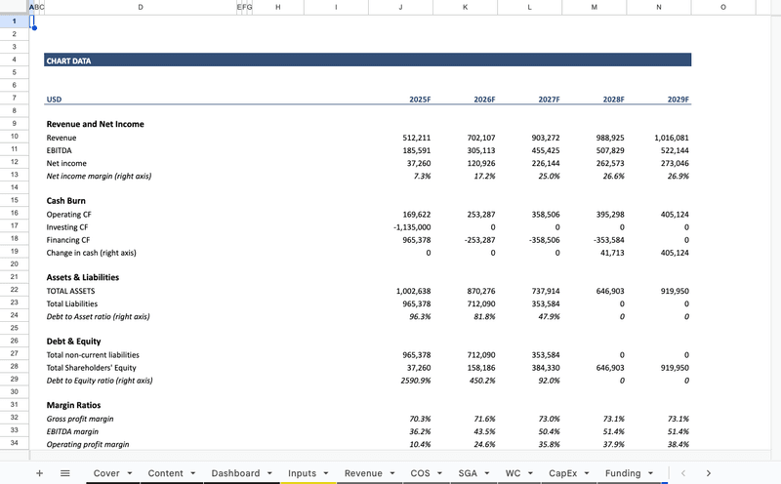Select the WC sheet tab
Screen dimensions: 781x484
(x=513, y=473)
